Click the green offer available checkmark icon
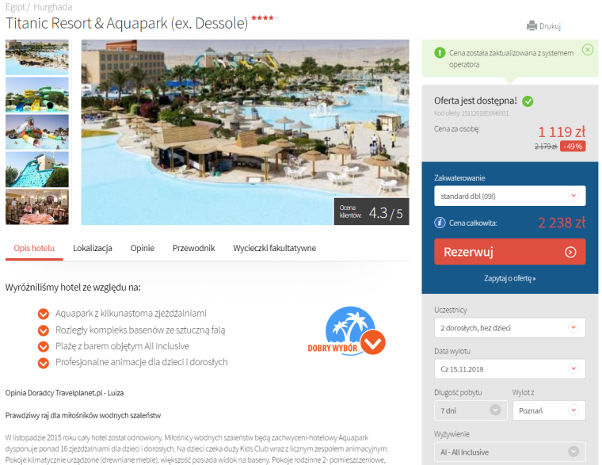 [x=528, y=101]
